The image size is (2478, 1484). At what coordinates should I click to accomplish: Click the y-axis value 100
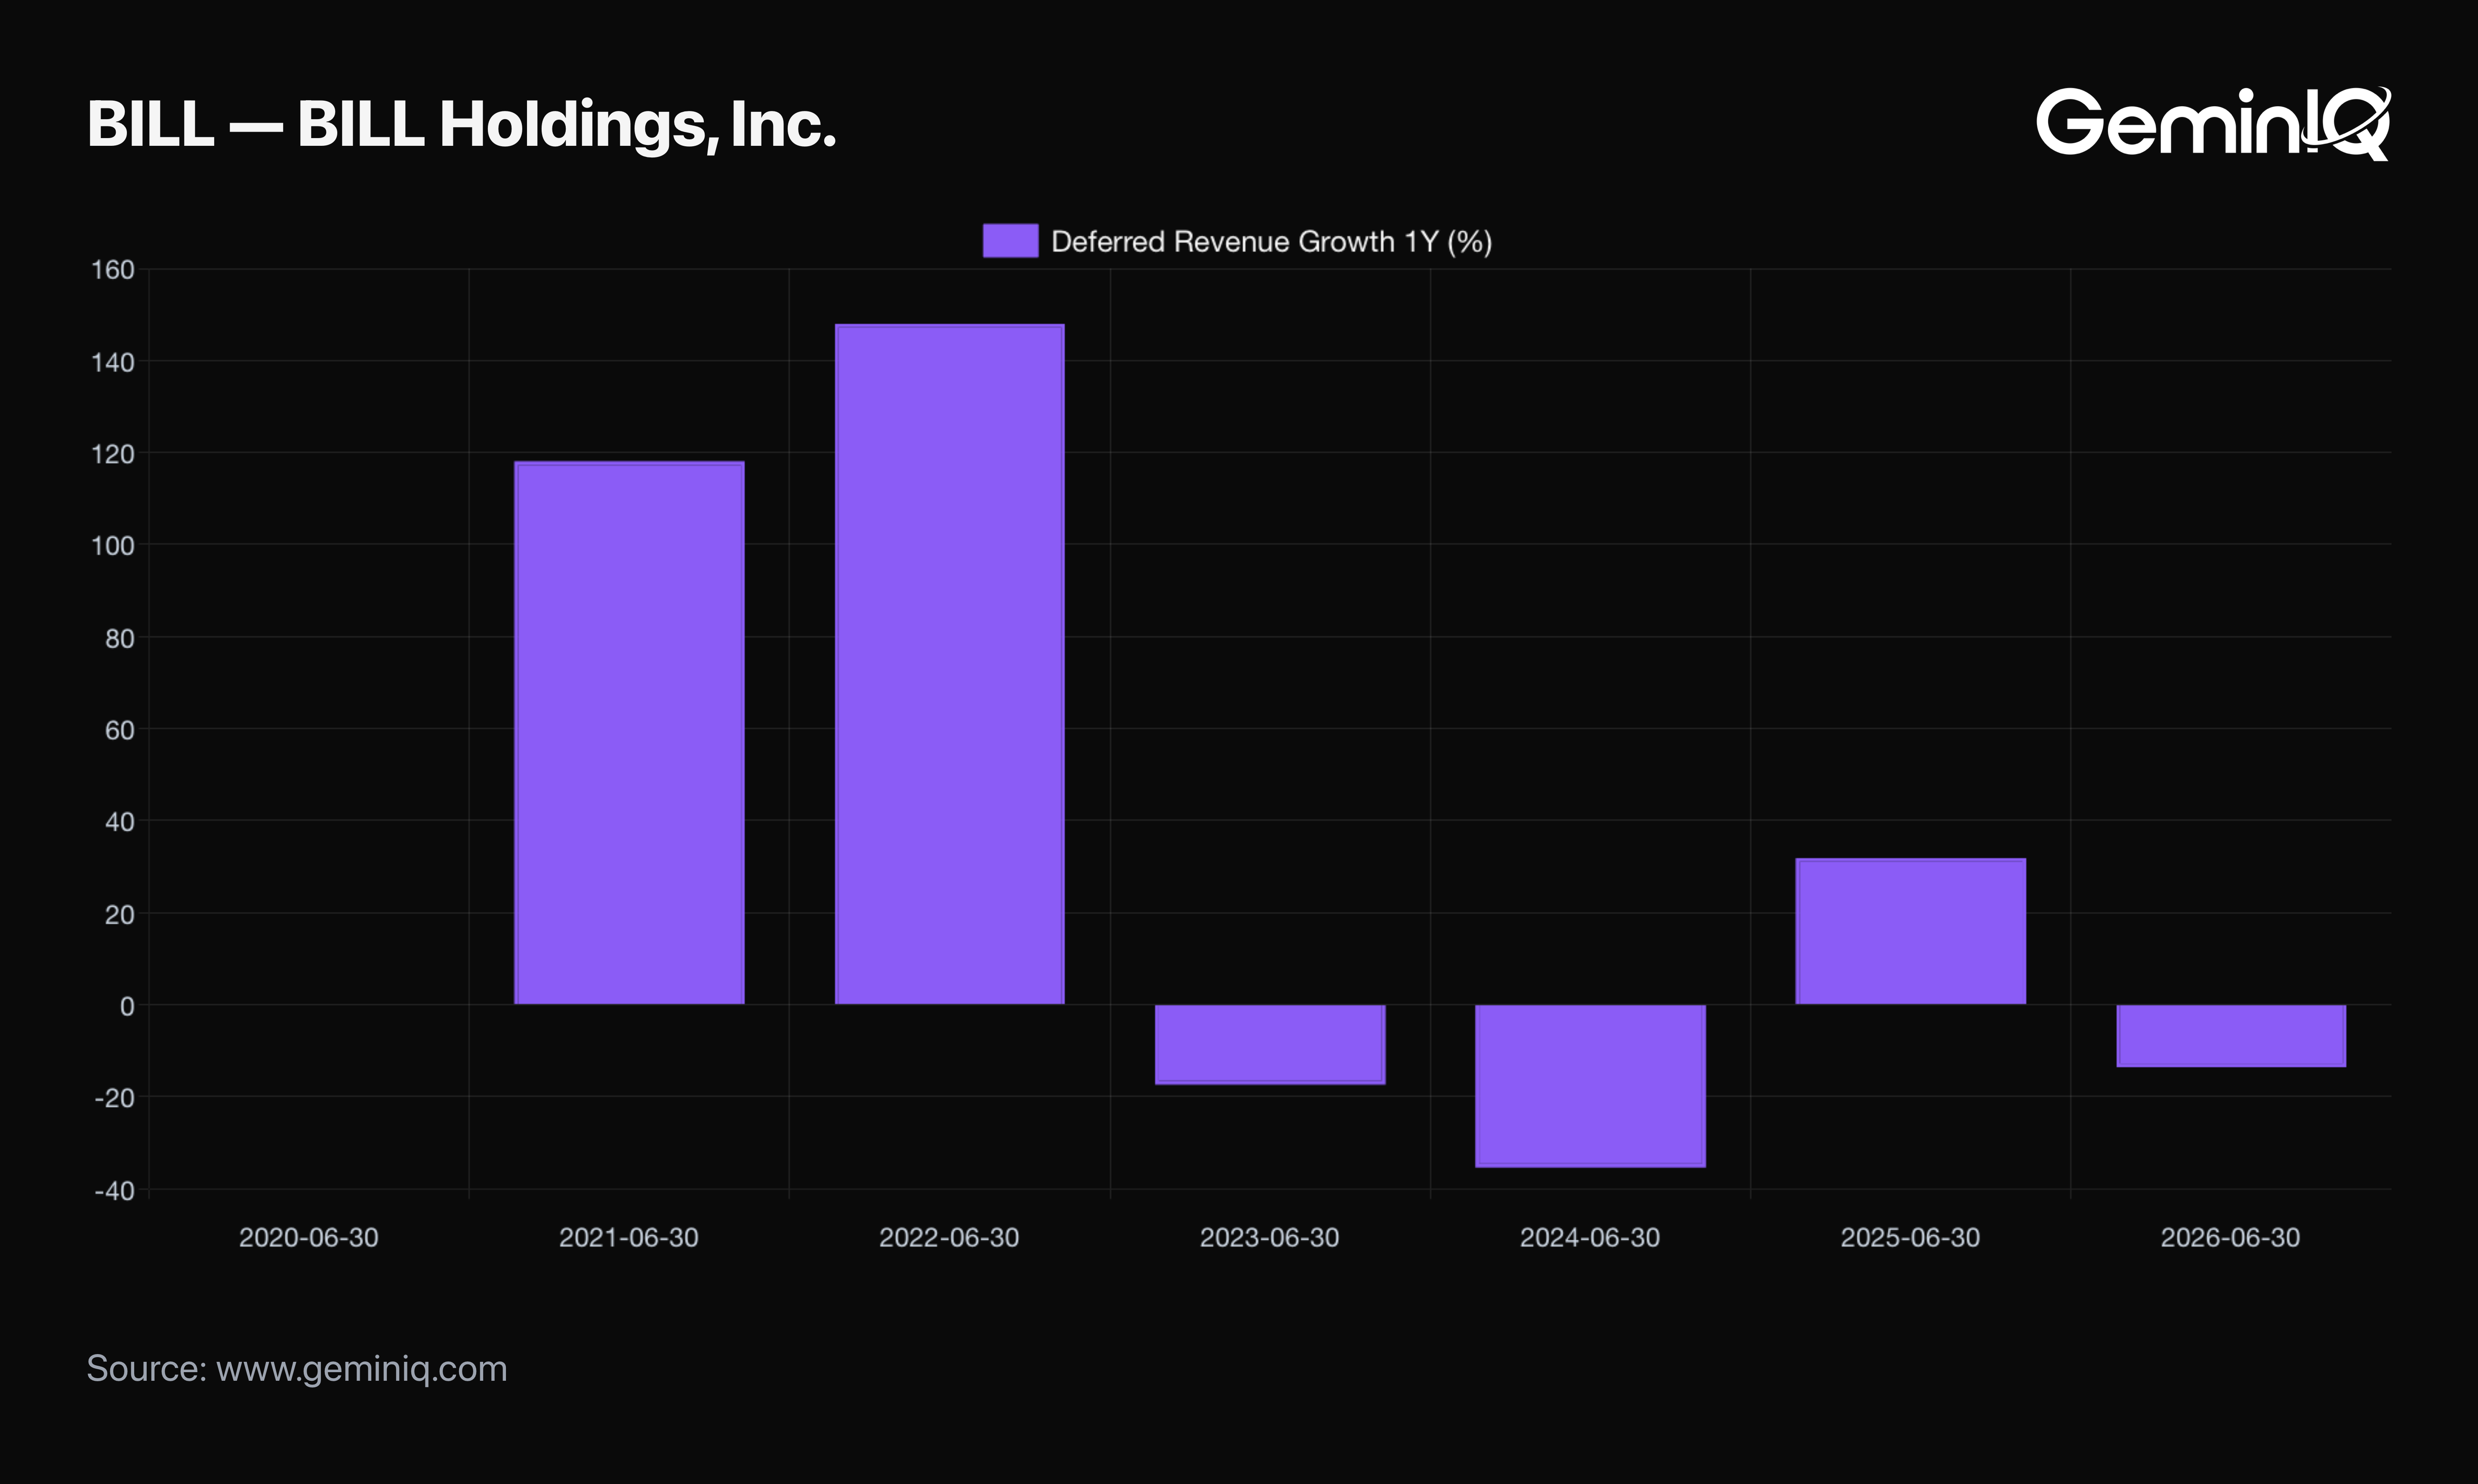(113, 546)
